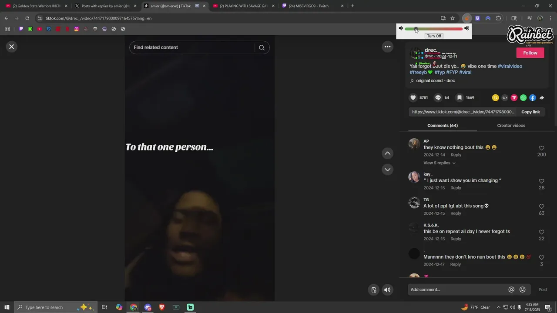
Task: Switch to Golden State Warriors tab
Action: 37,6
